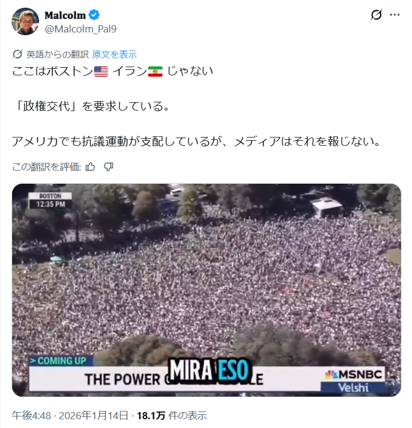Click the 18.1万 view count

151,415
